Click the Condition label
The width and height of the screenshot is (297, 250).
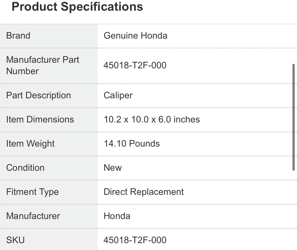[x=25, y=168]
